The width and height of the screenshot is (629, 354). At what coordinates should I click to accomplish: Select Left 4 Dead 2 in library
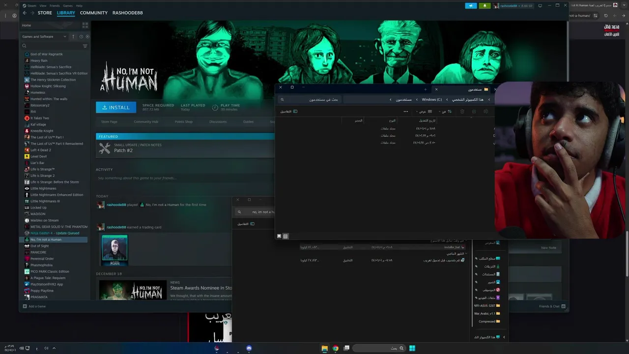pos(56,150)
